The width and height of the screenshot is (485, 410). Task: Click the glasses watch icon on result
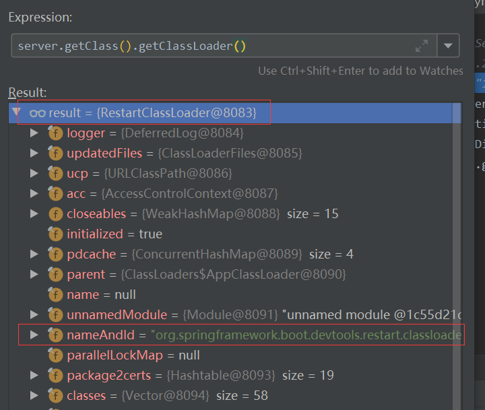coord(38,113)
